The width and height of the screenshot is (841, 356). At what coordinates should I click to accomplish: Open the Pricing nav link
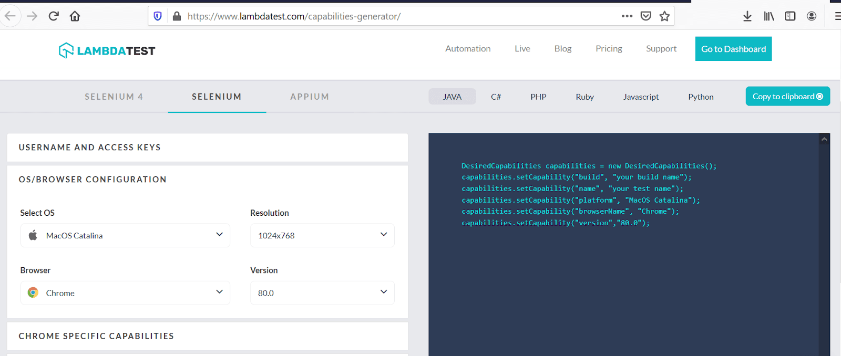(609, 48)
